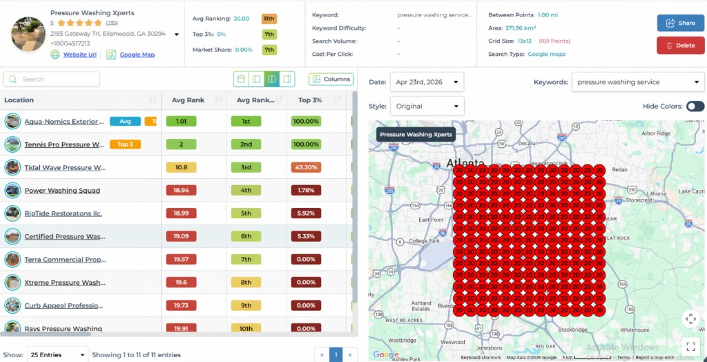Click the Location column sort icon
This screenshot has height=362, width=707.
[152, 100]
